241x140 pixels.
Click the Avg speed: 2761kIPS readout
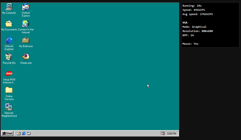pos(198,14)
